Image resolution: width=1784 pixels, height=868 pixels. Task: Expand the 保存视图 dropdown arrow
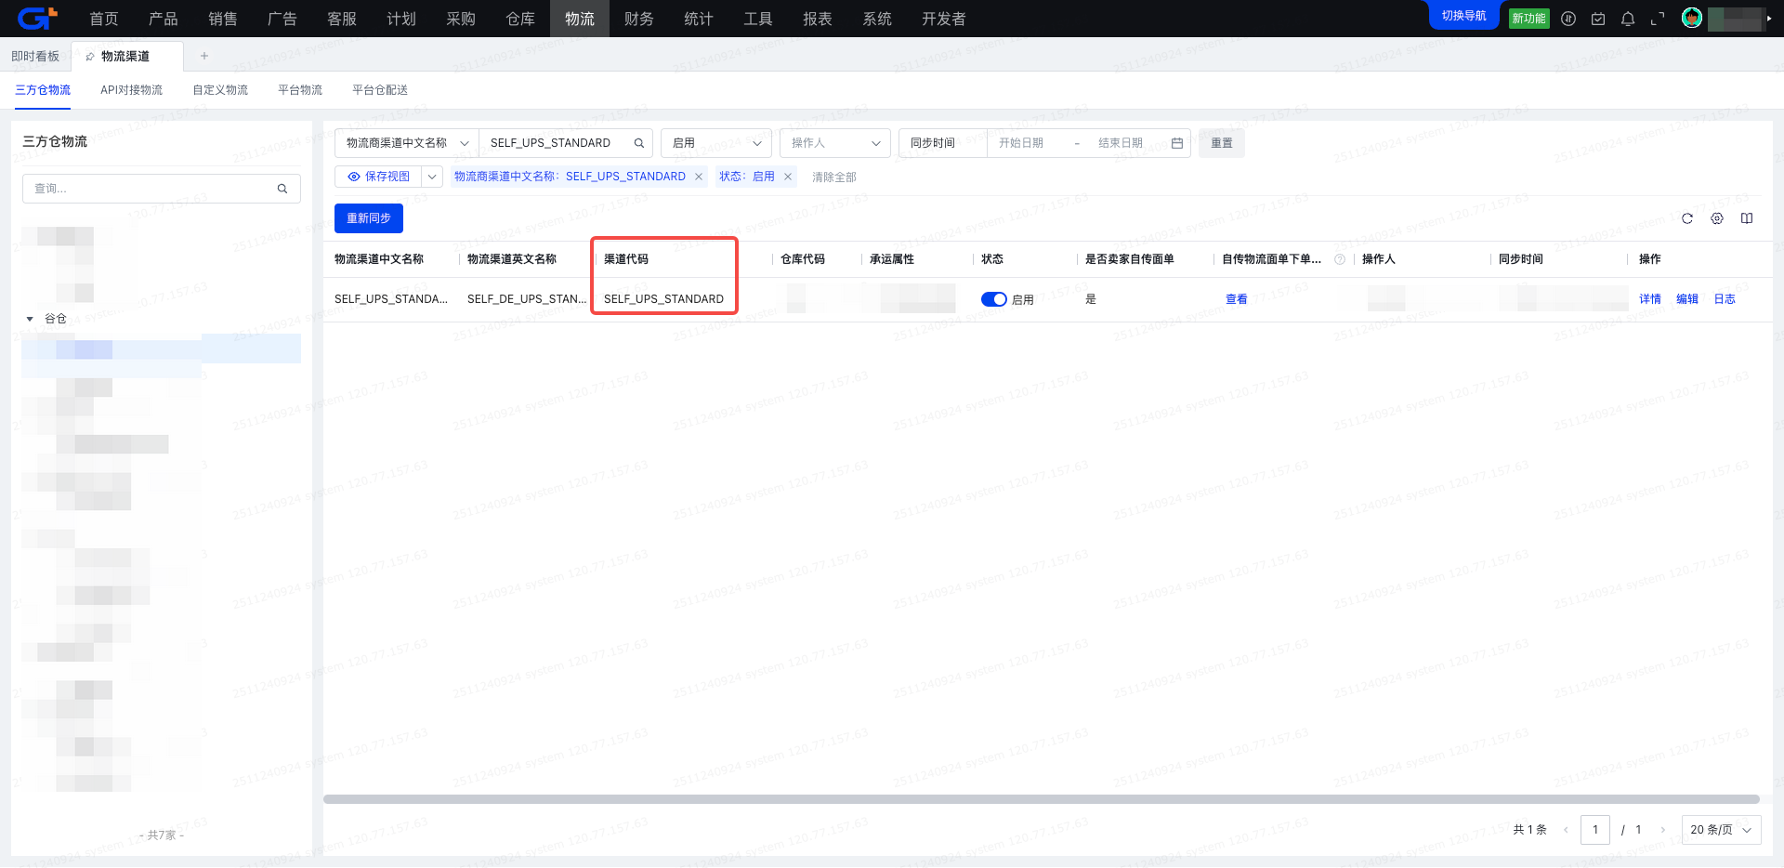[x=432, y=177]
